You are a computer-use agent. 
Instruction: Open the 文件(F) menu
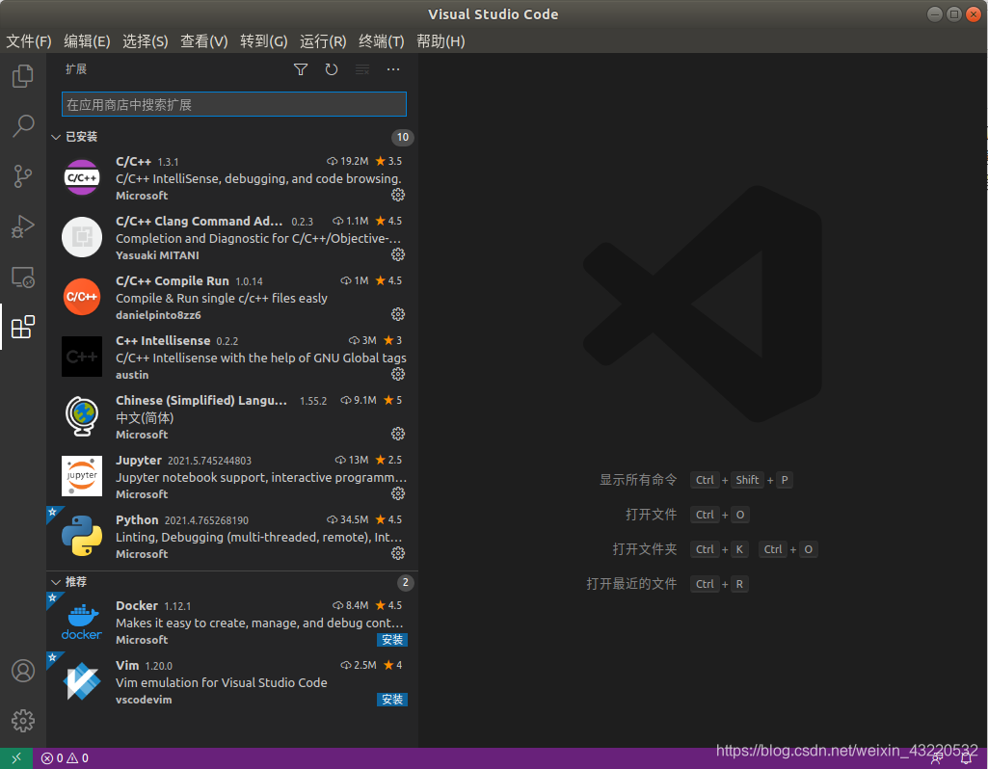coord(29,41)
